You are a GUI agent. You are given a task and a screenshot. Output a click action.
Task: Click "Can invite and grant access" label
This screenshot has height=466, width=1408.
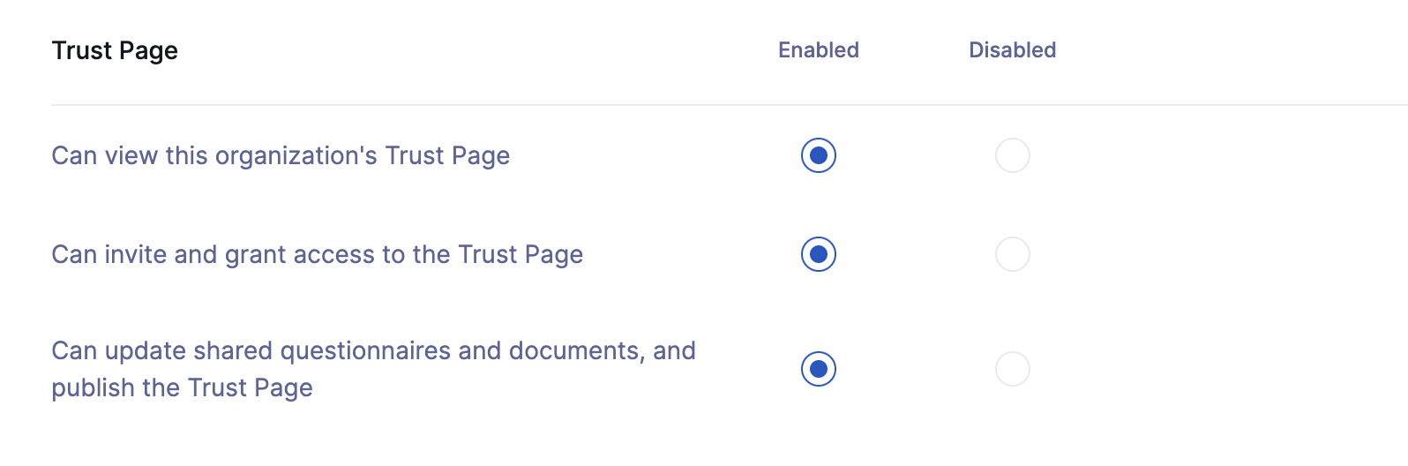[x=318, y=255]
